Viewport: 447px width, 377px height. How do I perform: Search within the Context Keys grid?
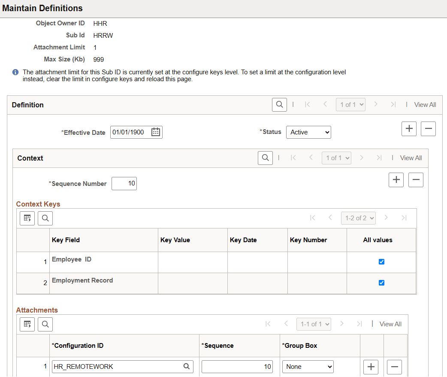(45, 218)
